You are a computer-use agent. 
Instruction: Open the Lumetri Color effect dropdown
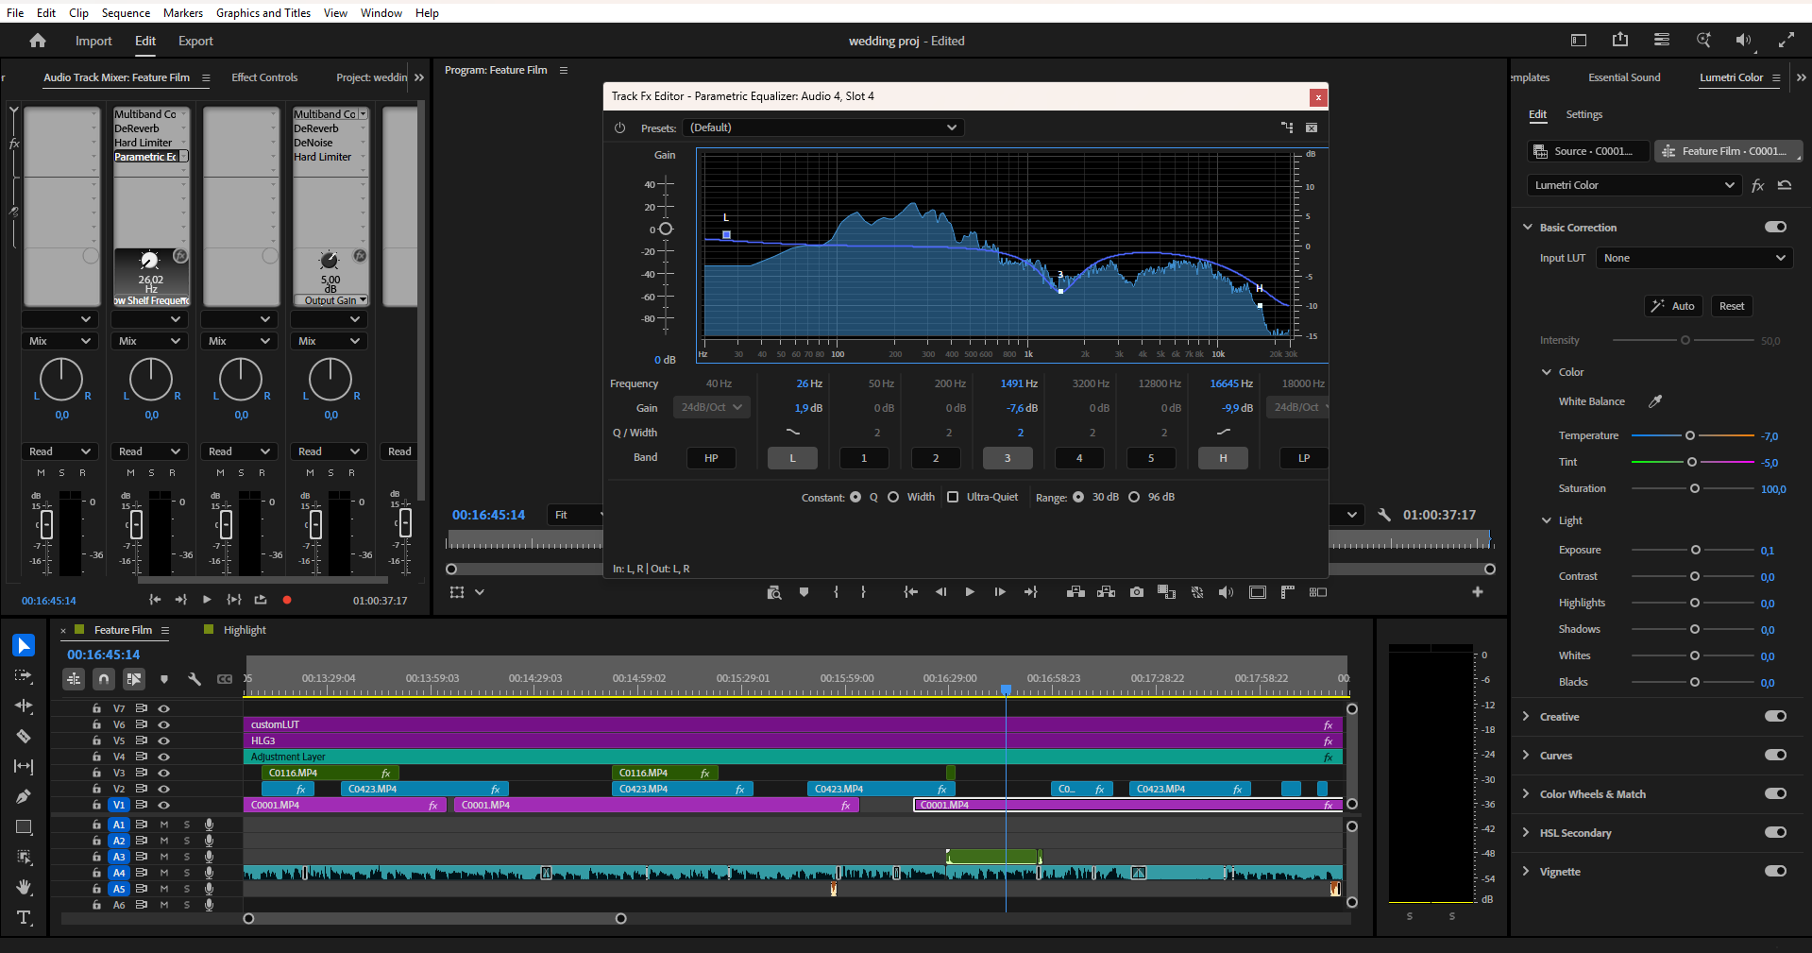(1634, 185)
